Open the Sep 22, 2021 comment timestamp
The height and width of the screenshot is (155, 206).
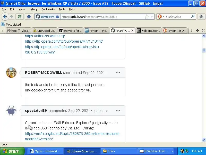94,73
